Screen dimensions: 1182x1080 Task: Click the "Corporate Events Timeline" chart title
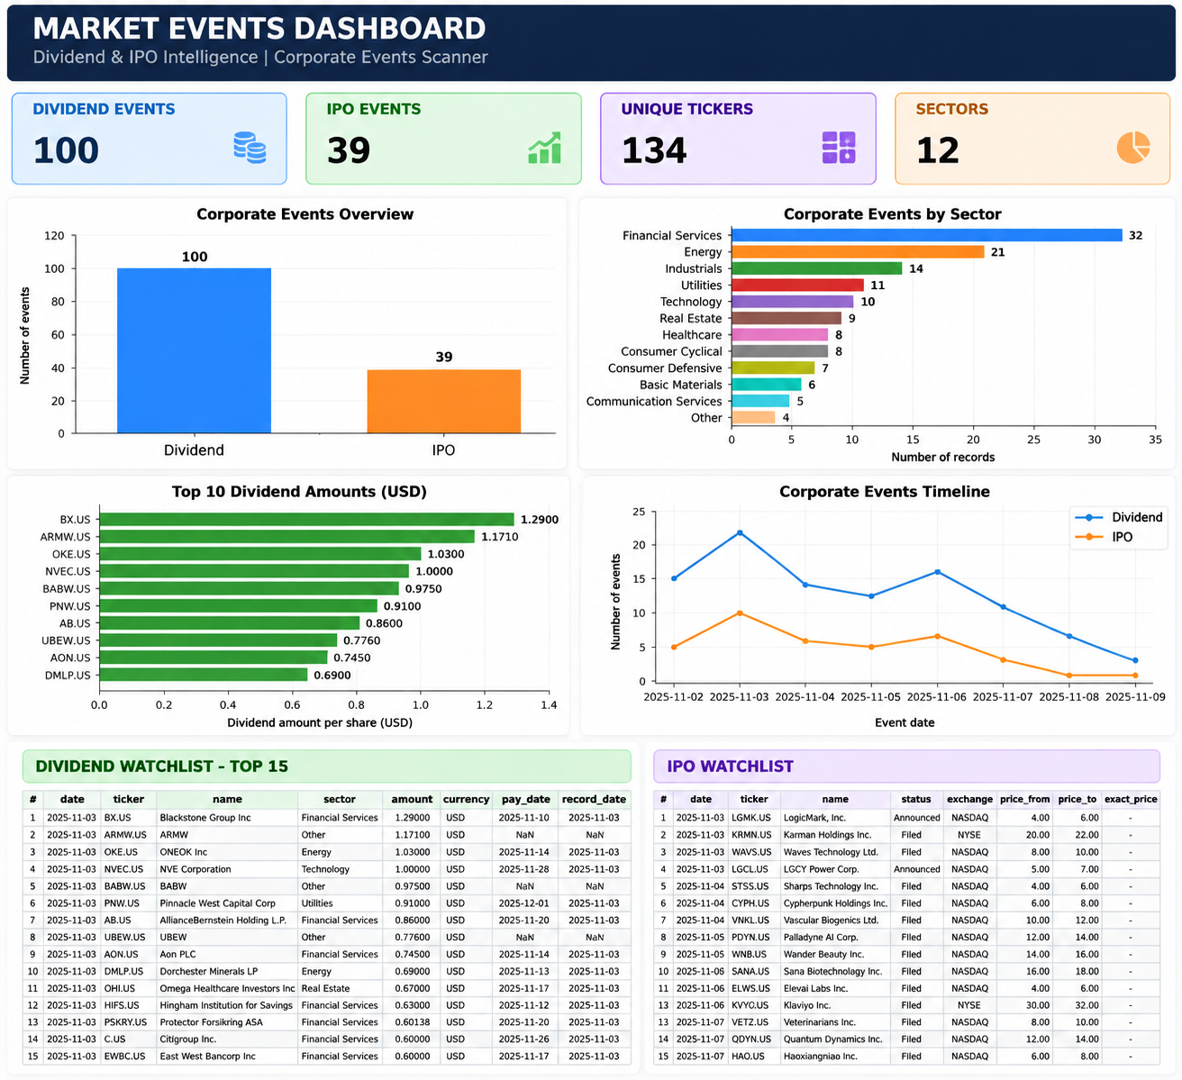(x=885, y=492)
